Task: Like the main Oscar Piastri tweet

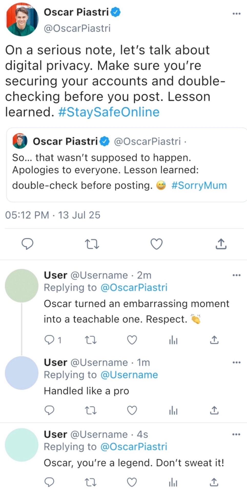Action: (x=156, y=244)
